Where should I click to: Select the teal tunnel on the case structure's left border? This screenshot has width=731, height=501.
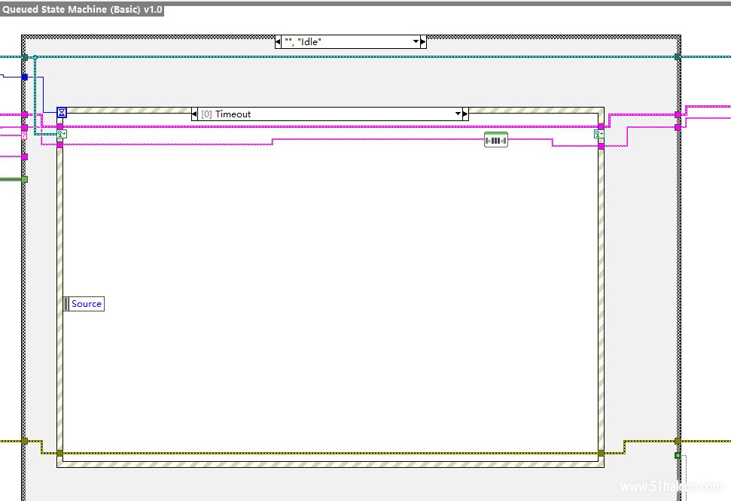25,57
